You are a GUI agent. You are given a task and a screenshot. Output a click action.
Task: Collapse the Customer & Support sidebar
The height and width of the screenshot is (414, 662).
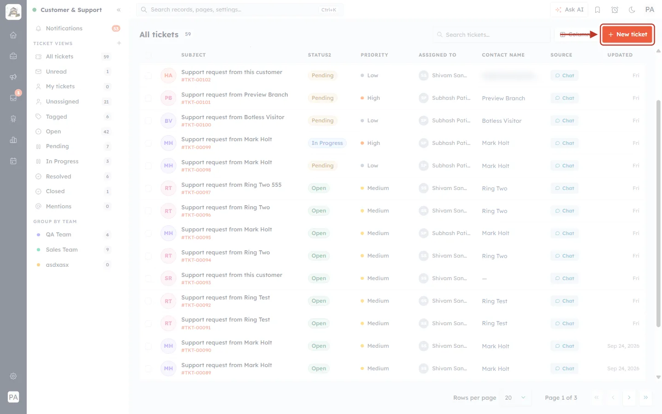[x=119, y=10]
